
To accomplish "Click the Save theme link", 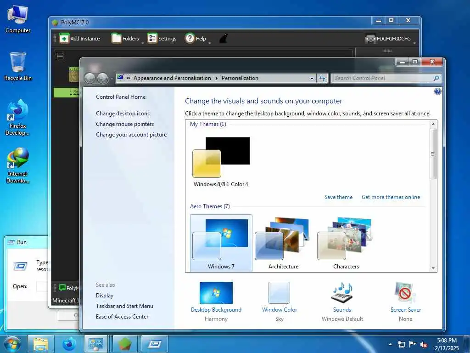I will tap(338, 197).
